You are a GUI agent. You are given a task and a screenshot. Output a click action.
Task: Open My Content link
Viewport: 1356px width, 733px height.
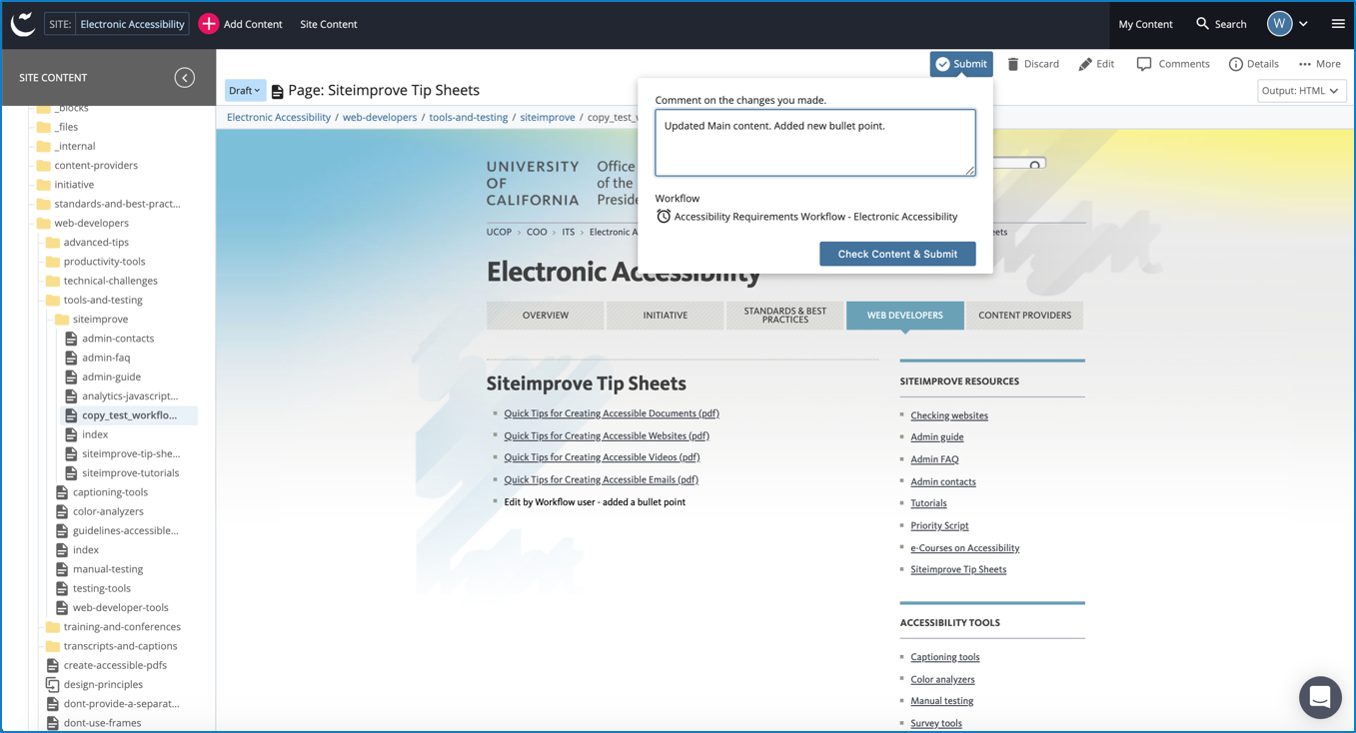(x=1145, y=24)
